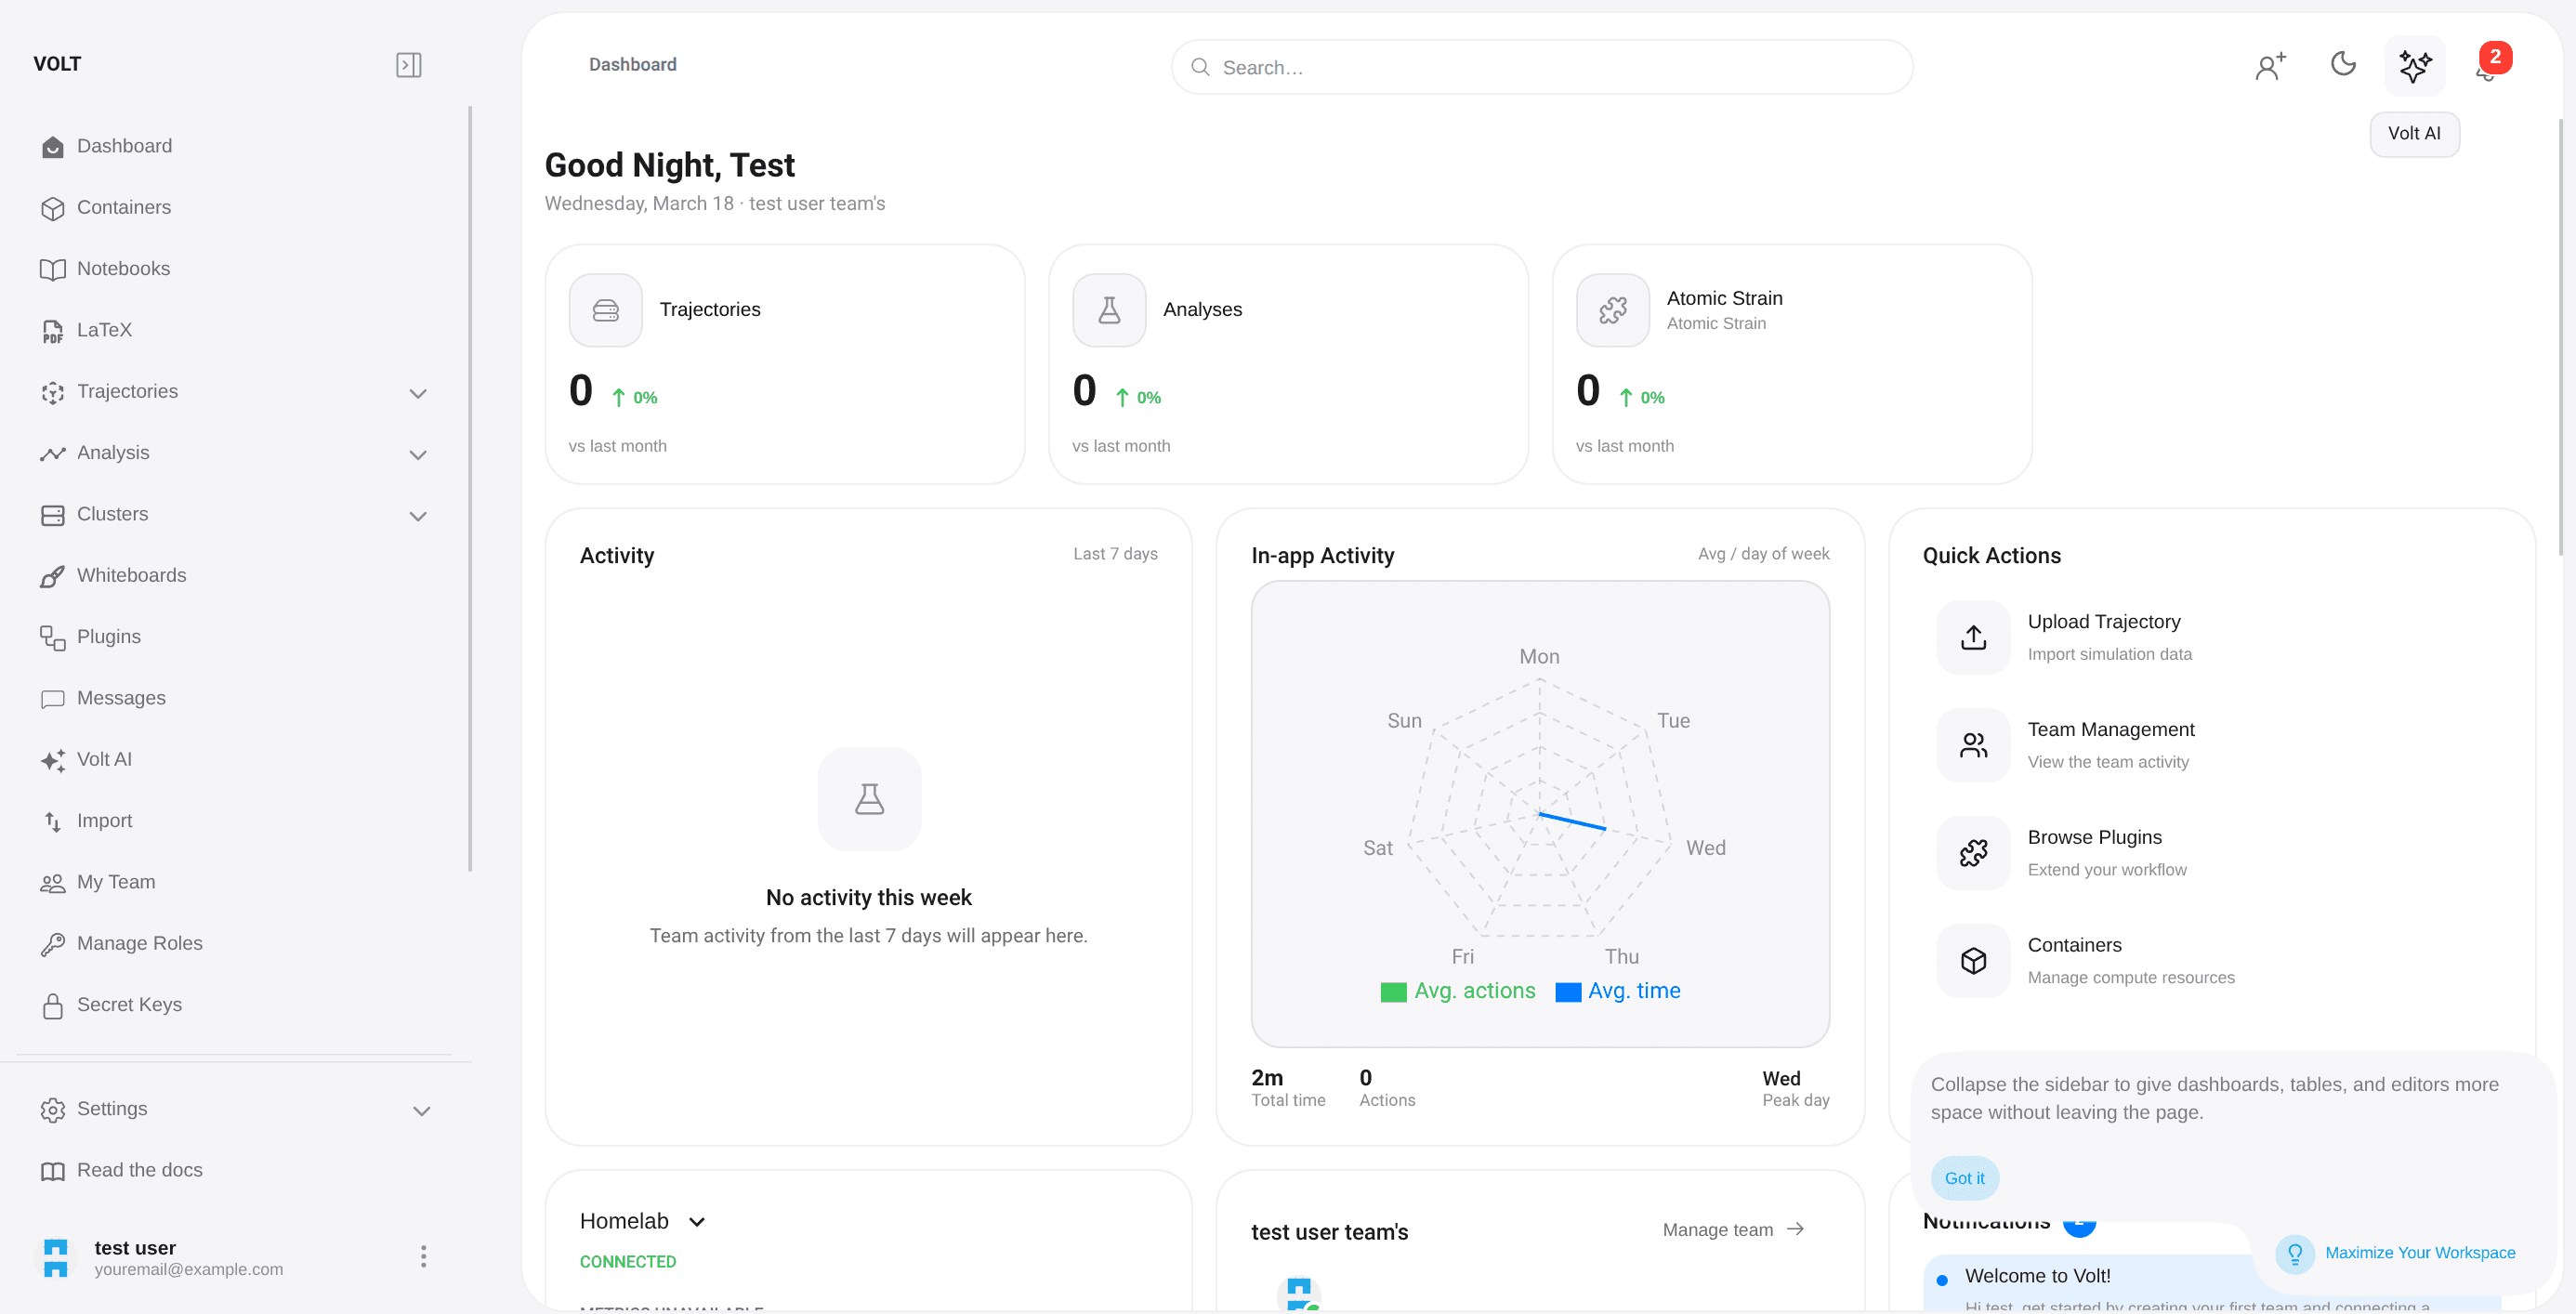Expand the Settings sidebar submenu chevron
This screenshot has width=2576, height=1314.
pyautogui.click(x=422, y=1111)
